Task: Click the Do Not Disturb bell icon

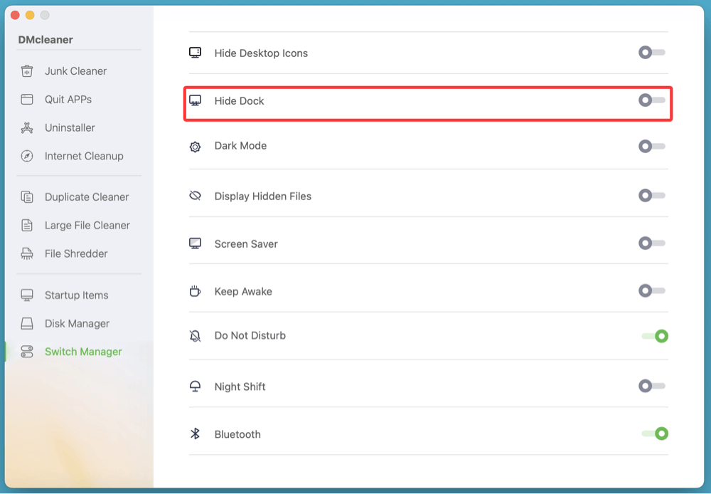Action: (195, 336)
